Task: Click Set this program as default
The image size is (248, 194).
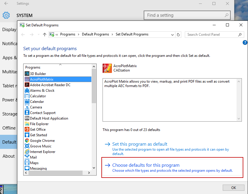Action: pos(140,144)
